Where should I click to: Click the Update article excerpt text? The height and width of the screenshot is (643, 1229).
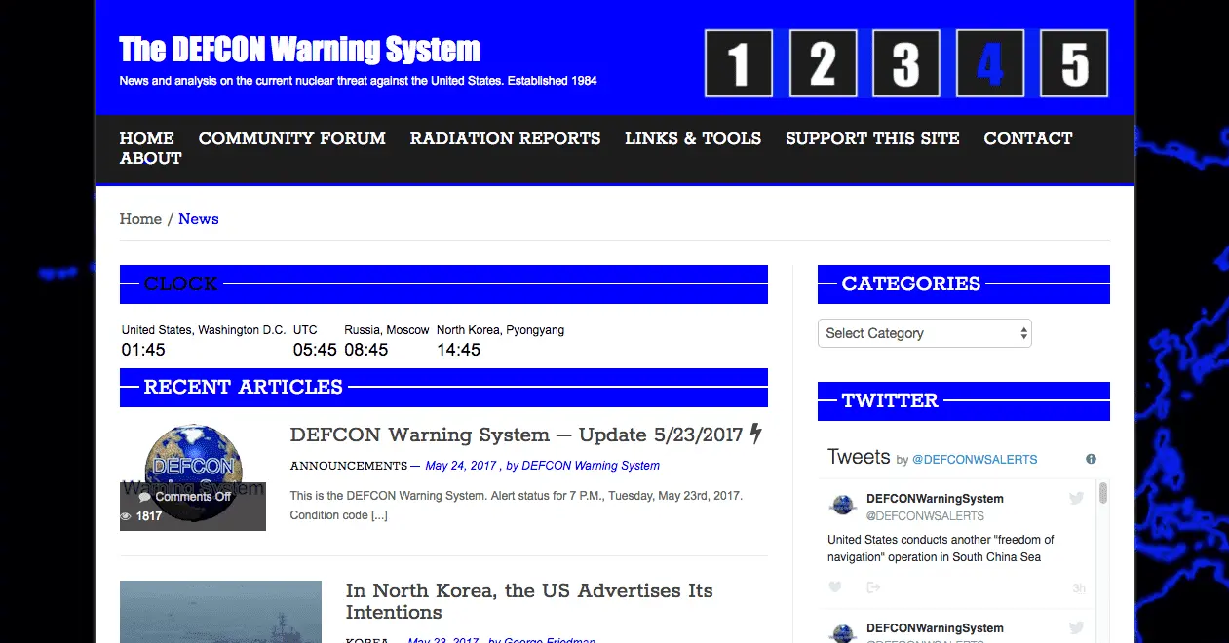coord(517,506)
